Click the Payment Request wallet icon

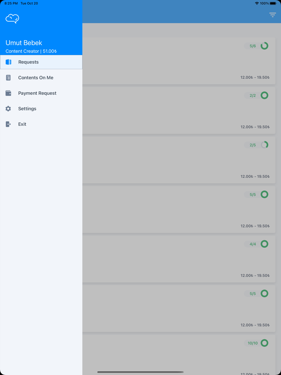pyautogui.click(x=8, y=93)
